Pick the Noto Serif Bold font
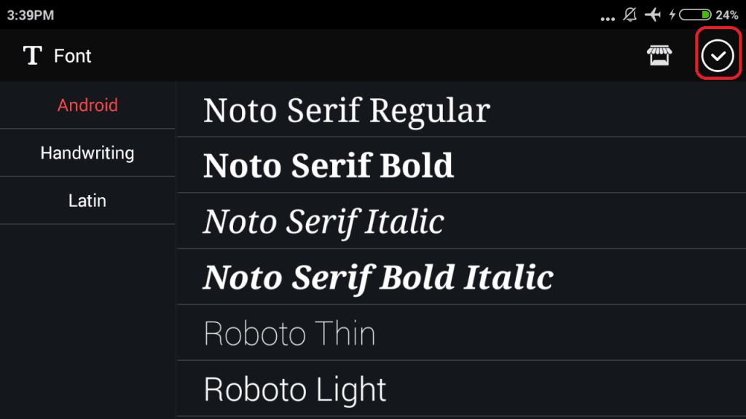Image resolution: width=746 pixels, height=419 pixels. click(329, 166)
